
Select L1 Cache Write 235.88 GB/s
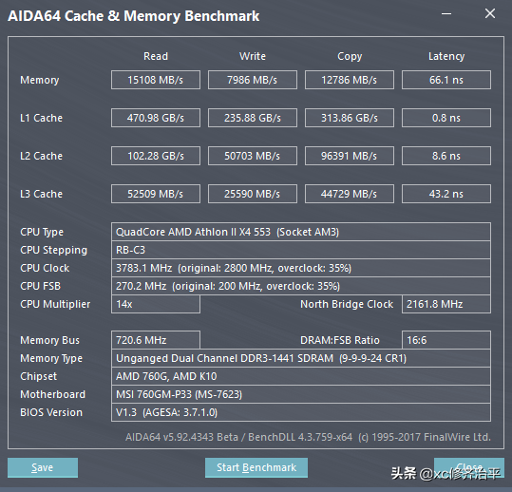(253, 118)
